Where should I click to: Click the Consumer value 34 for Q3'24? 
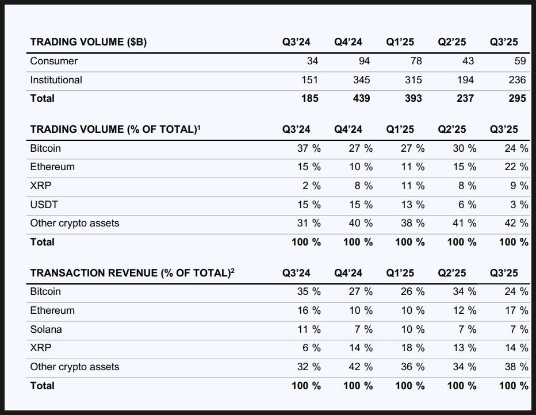(312, 61)
